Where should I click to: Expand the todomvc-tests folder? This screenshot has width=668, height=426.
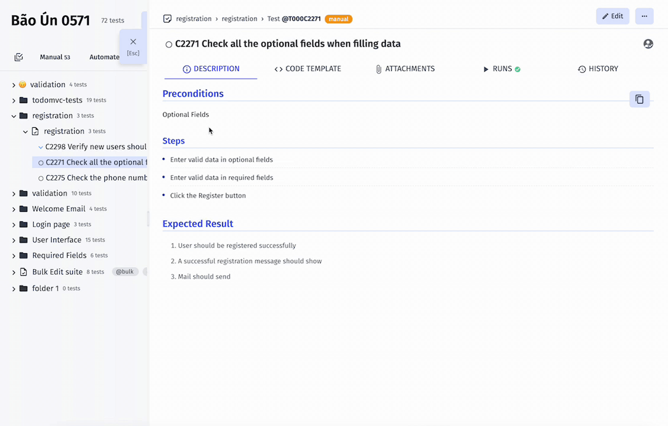(x=14, y=101)
